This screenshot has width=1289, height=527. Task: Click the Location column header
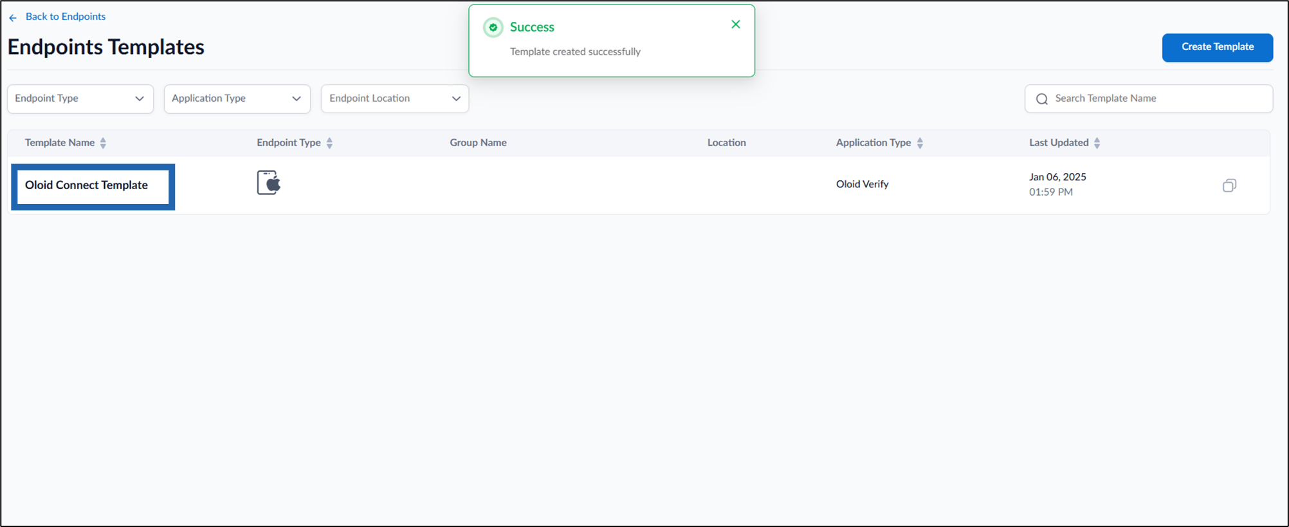pos(727,143)
